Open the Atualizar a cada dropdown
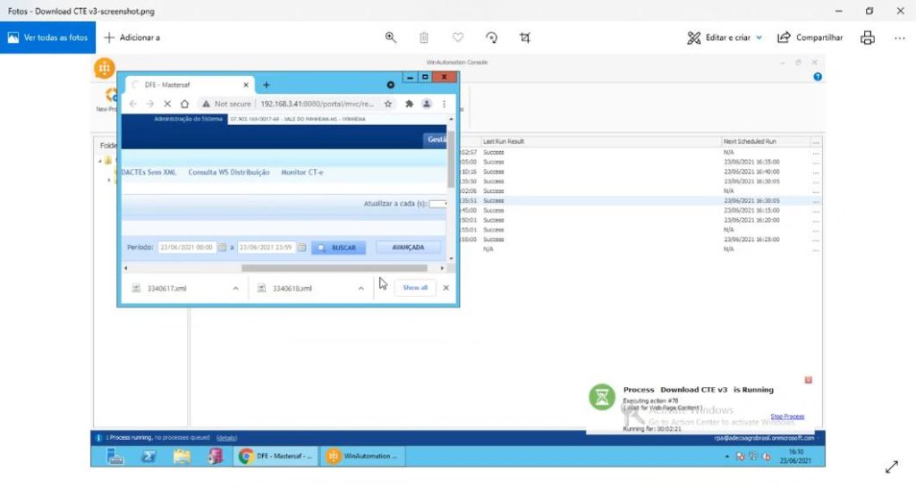 (437, 204)
